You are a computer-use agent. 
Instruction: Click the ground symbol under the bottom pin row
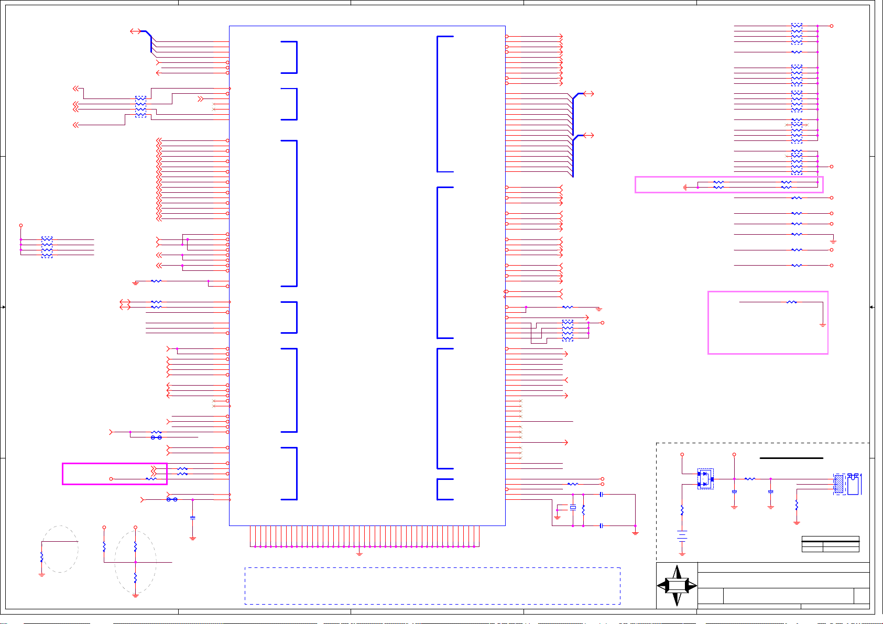point(359,553)
